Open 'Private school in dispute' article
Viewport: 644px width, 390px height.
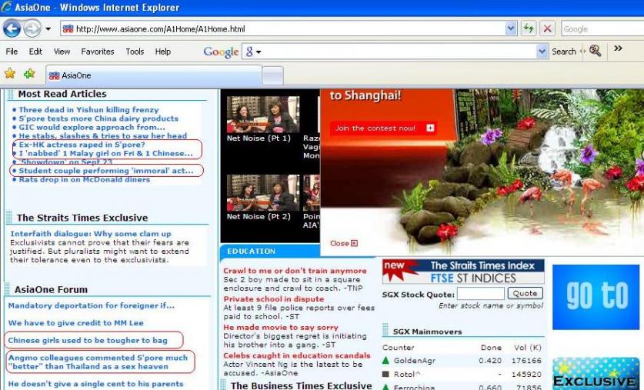pos(274,299)
